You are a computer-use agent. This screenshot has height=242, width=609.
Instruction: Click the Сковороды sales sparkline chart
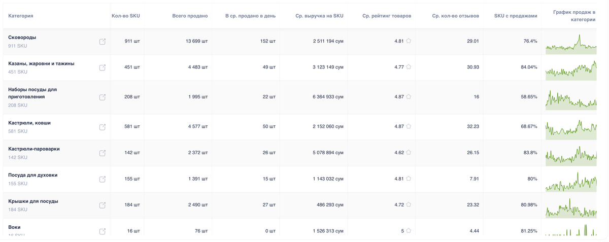[x=571, y=45]
